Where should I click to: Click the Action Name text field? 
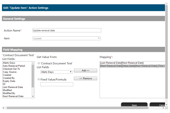66,30
